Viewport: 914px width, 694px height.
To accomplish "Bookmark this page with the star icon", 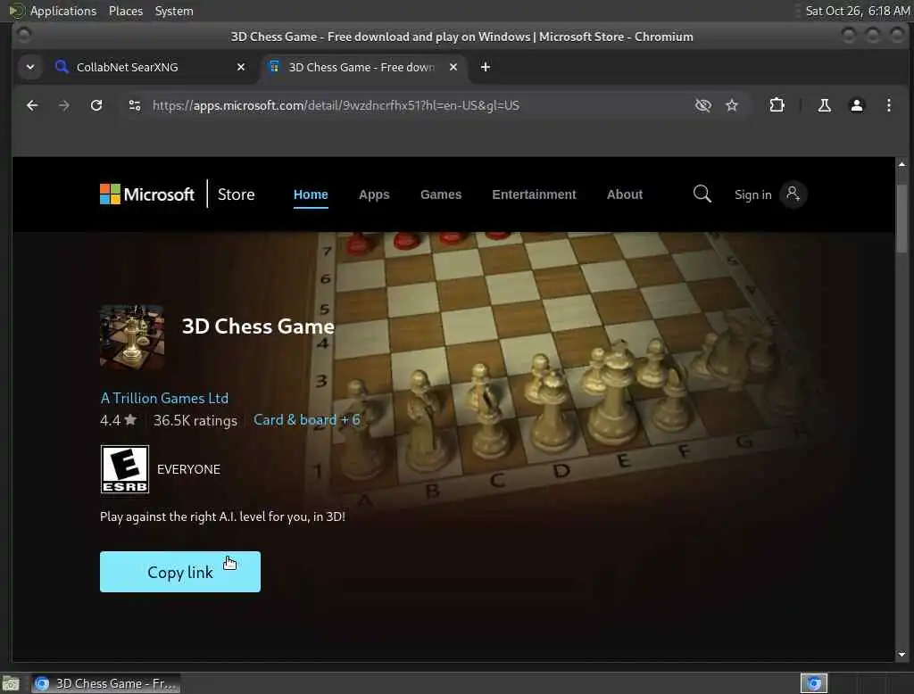I will click(732, 105).
